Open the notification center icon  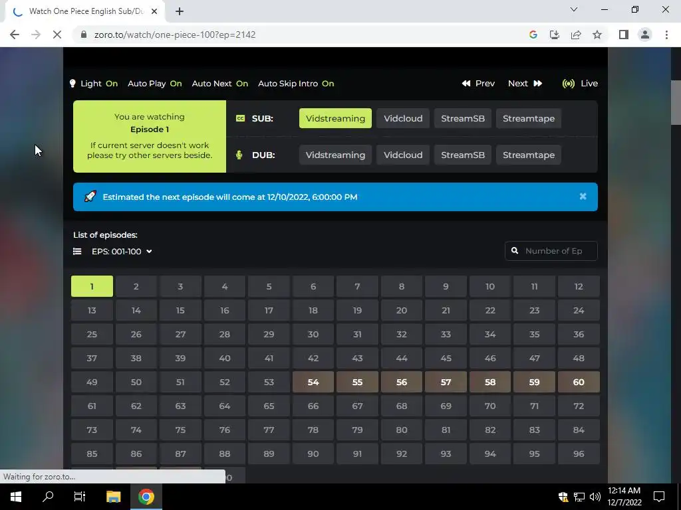coord(659,497)
